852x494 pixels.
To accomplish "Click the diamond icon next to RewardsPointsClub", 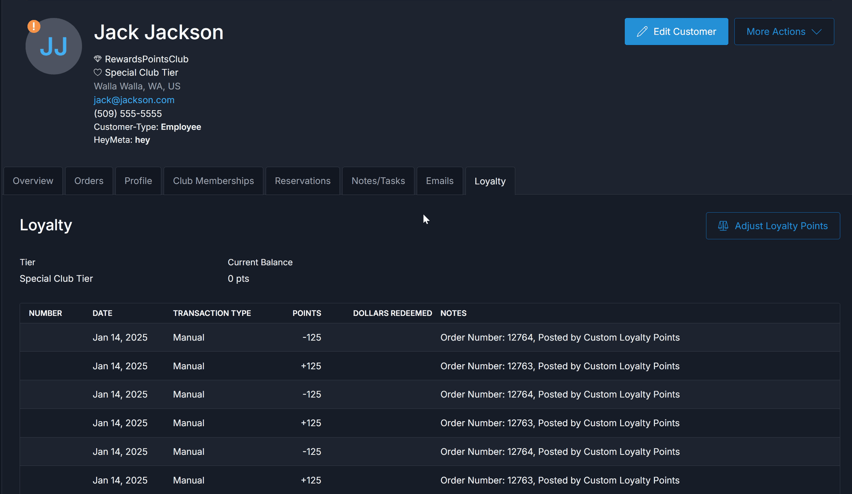I will tap(97, 59).
